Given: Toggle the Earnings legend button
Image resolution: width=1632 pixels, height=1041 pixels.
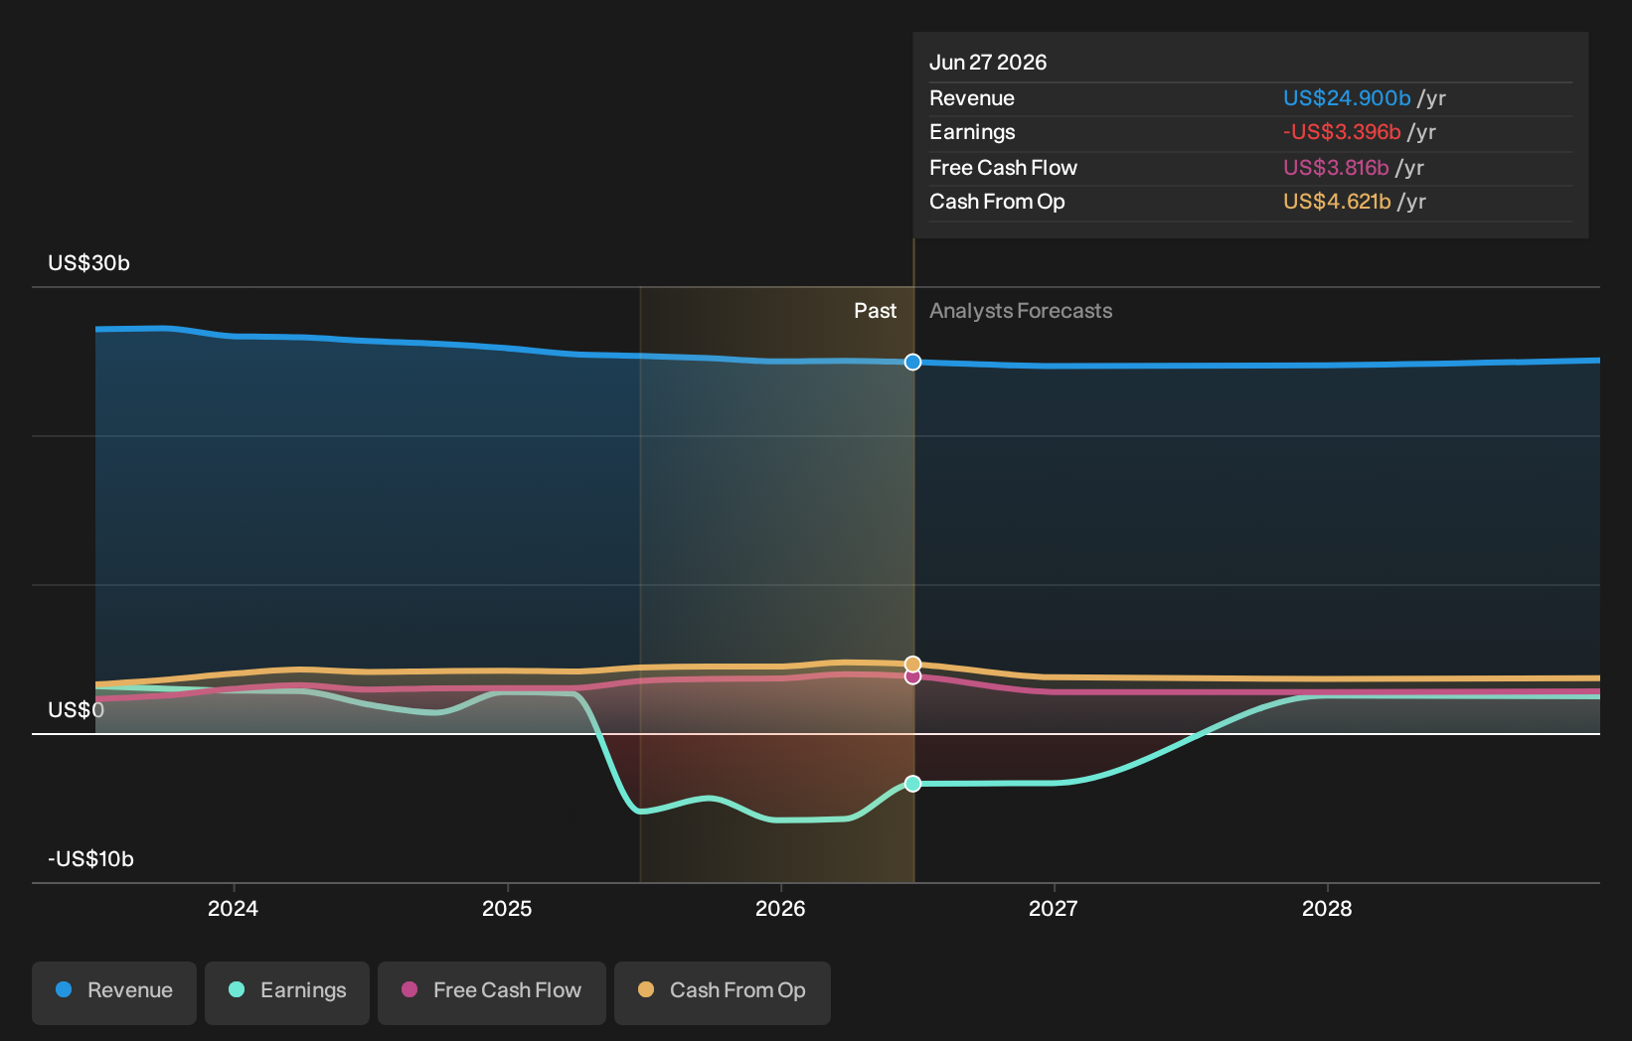Looking at the screenshot, I should pos(287,992).
